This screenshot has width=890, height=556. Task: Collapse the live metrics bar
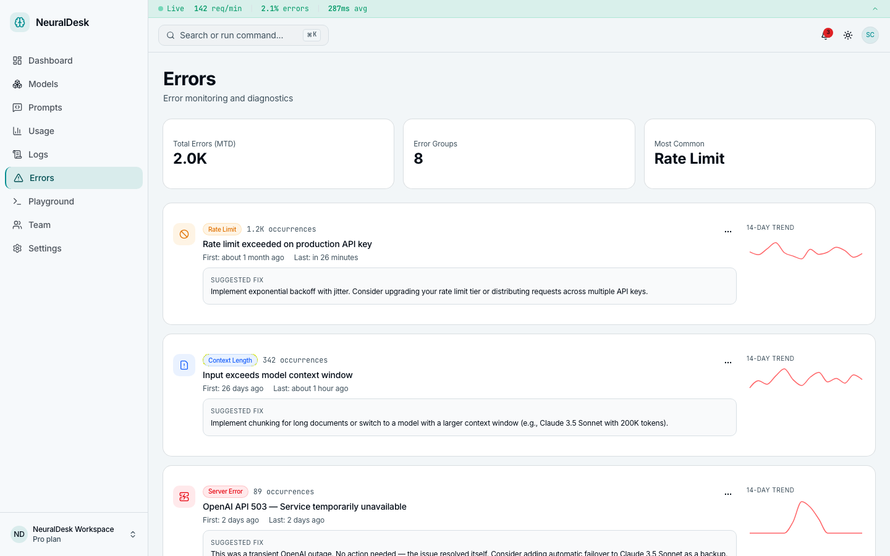875,9
